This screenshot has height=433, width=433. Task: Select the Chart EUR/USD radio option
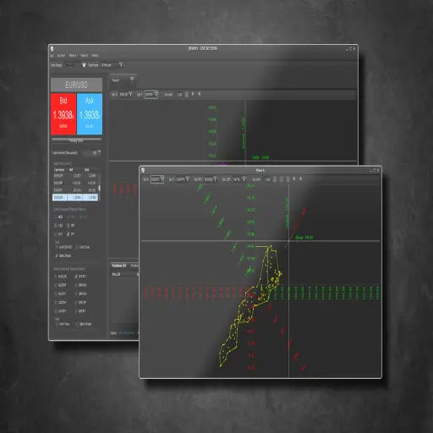57,247
